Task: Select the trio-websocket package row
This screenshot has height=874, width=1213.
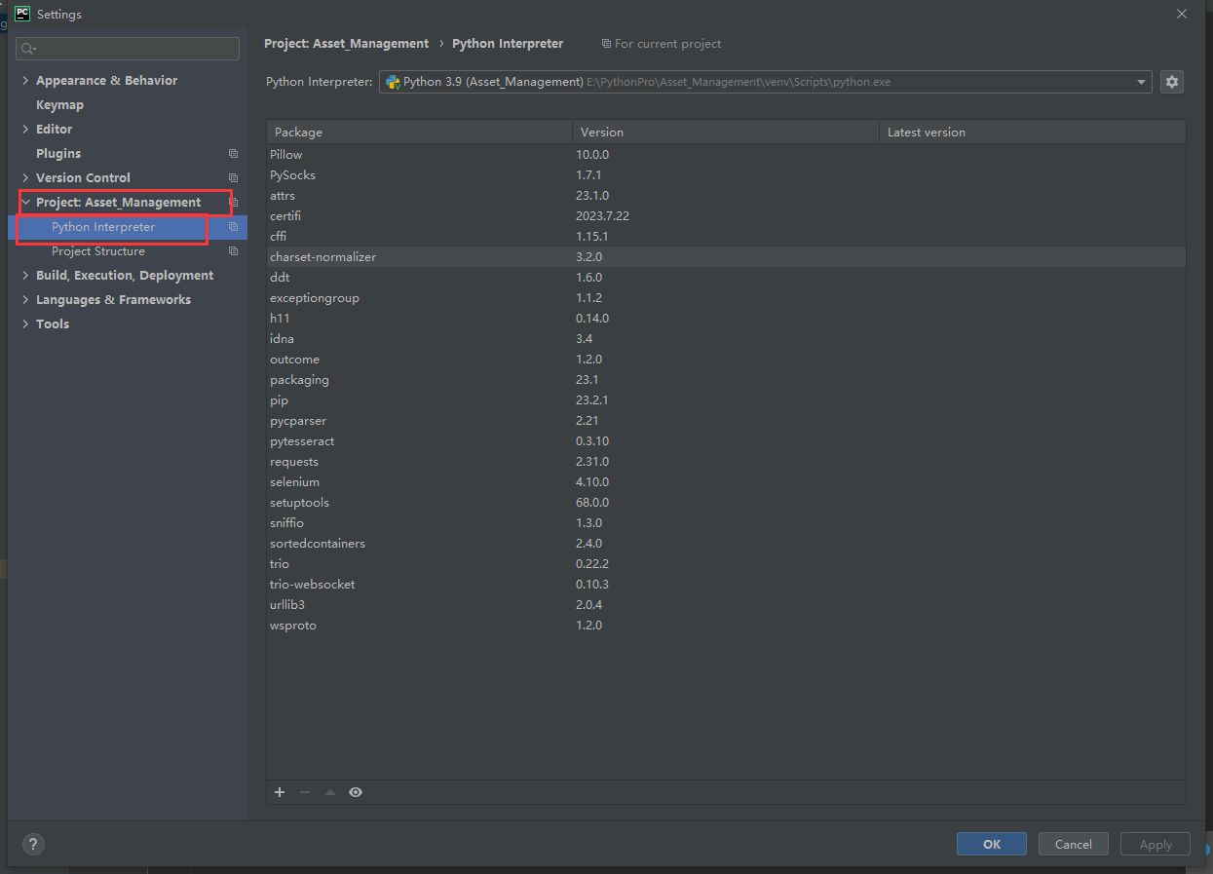Action: 726,585
